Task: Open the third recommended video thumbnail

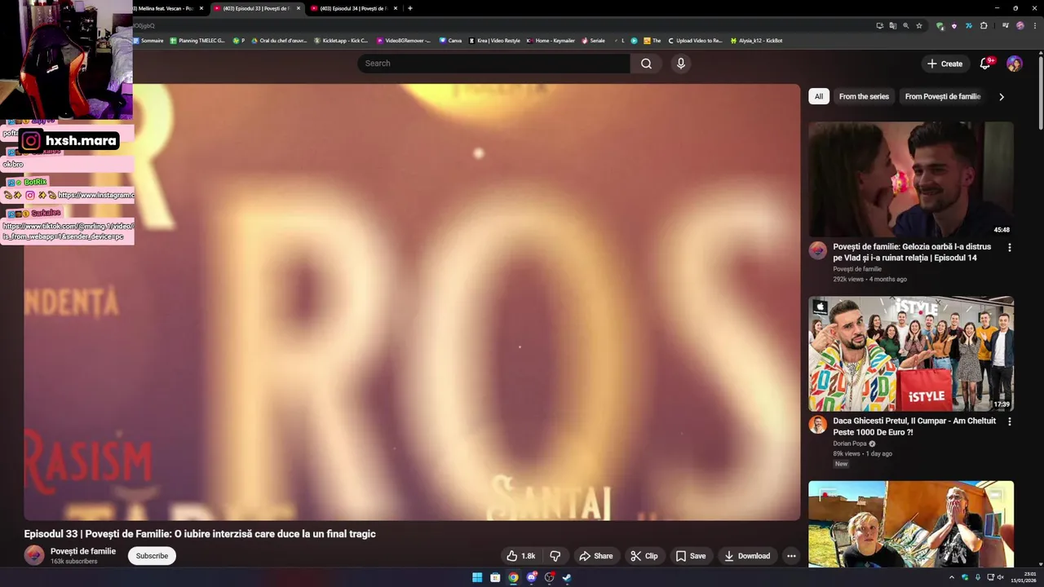Action: [x=911, y=524]
